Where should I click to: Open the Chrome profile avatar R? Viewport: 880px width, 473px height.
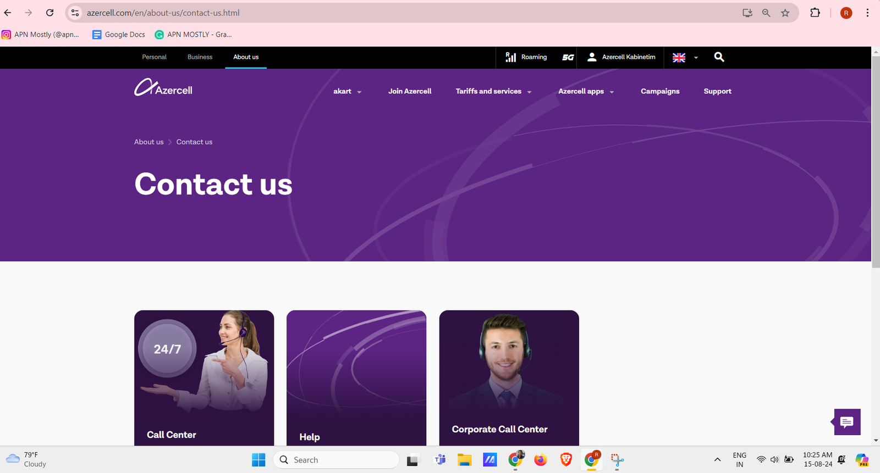(x=846, y=13)
